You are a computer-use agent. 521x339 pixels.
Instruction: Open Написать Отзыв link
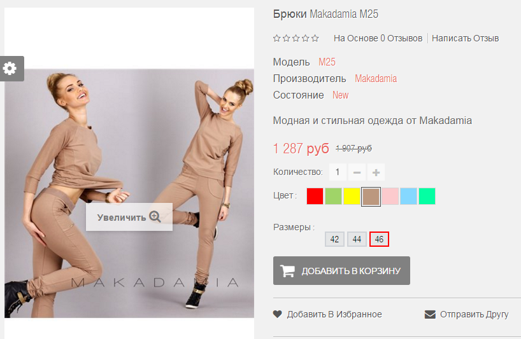click(x=465, y=38)
